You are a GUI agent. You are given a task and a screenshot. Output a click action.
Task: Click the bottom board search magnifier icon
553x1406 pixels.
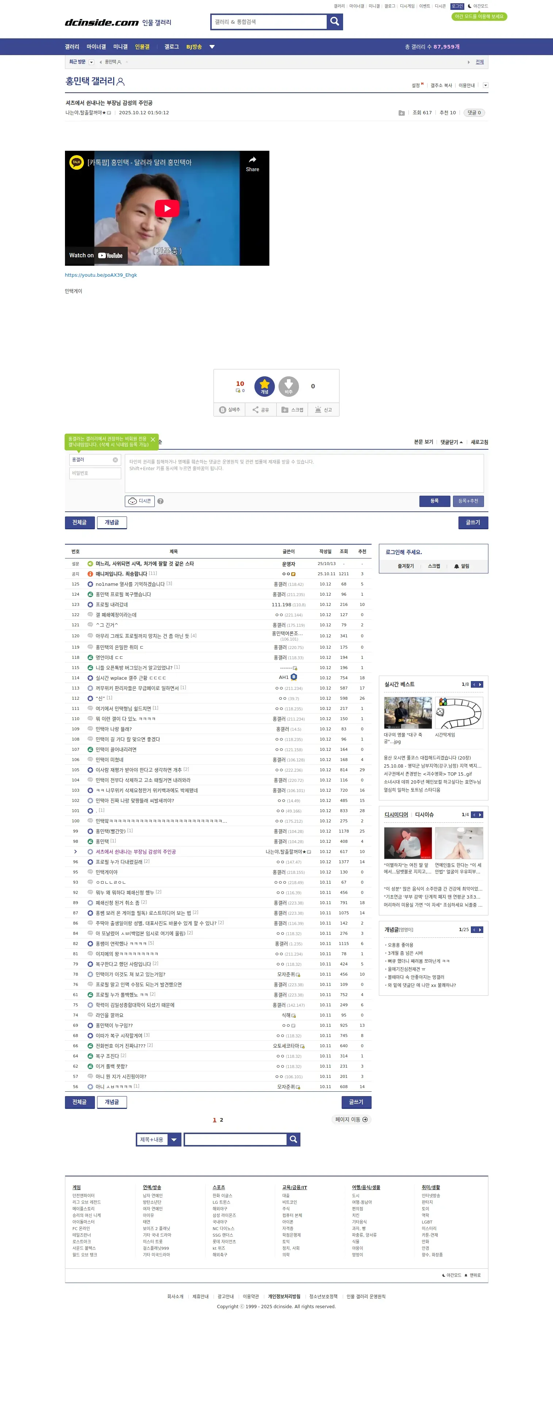coord(293,1139)
